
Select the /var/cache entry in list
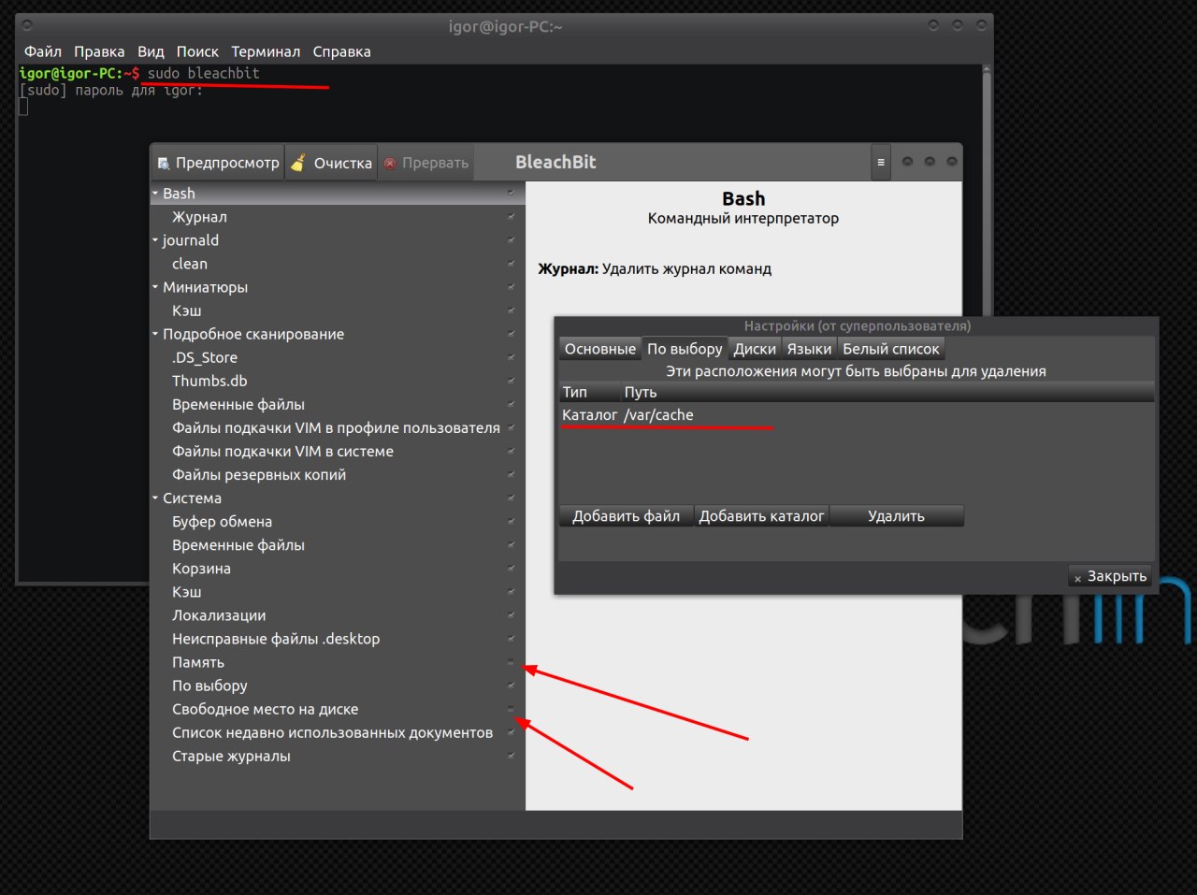856,415
